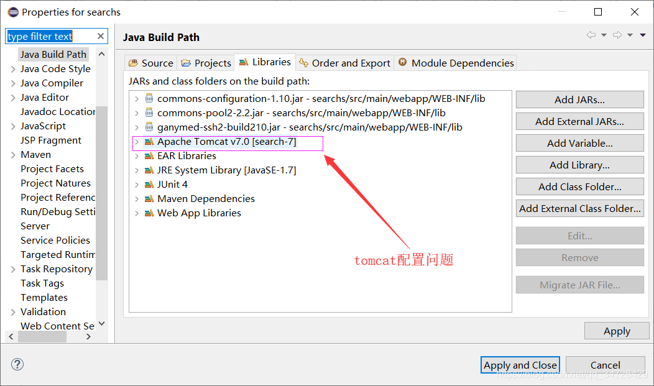
Task: Click the Maven Dependencies library icon
Action: click(149, 198)
